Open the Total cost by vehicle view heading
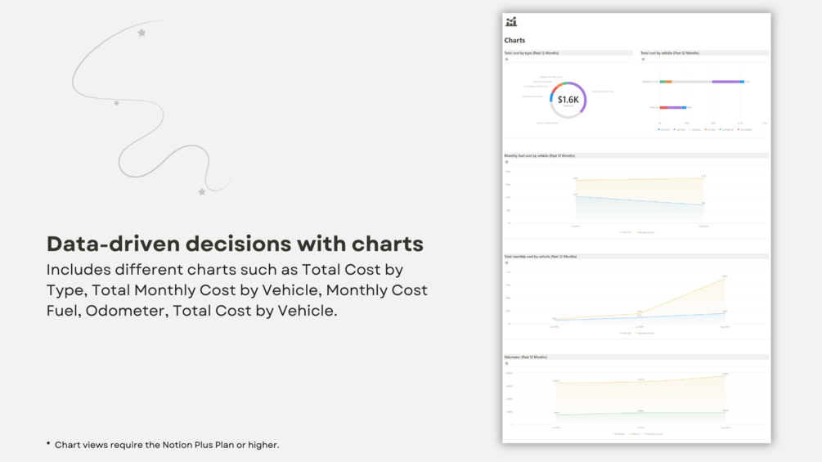 [669, 53]
